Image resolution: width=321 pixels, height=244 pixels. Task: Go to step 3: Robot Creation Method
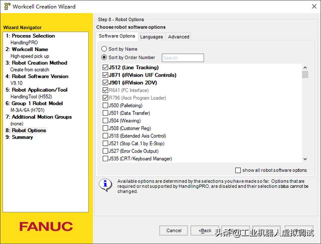[x=37, y=63]
